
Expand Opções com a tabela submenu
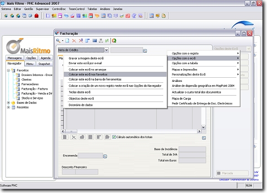203,63
